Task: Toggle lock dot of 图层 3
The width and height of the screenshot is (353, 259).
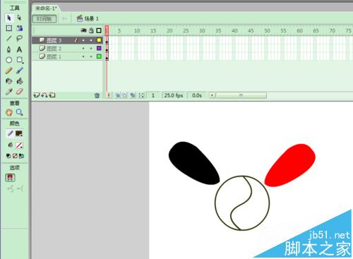Action: [91, 40]
